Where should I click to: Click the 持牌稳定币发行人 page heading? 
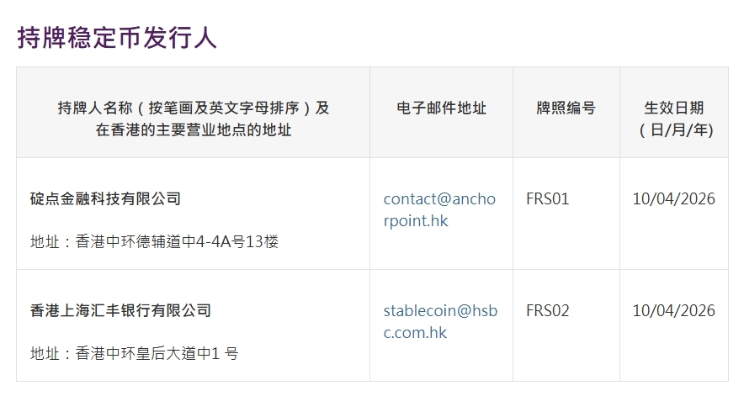pos(117,38)
